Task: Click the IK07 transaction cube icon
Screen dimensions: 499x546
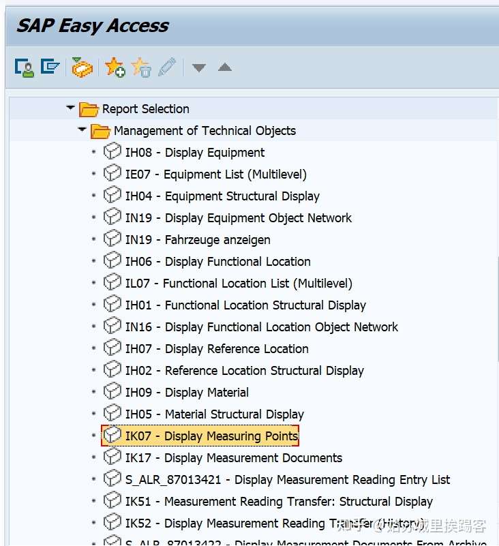Action: [112, 435]
